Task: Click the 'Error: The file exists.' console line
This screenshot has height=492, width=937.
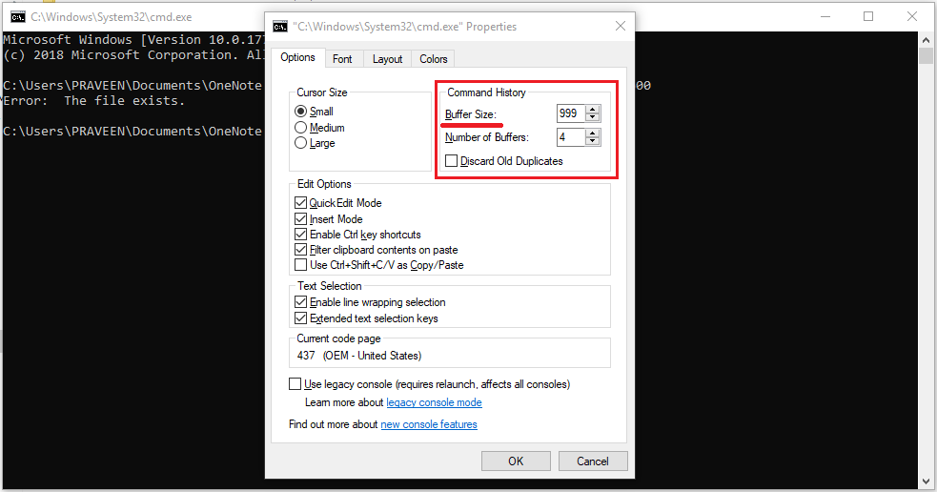Action: 93,101
